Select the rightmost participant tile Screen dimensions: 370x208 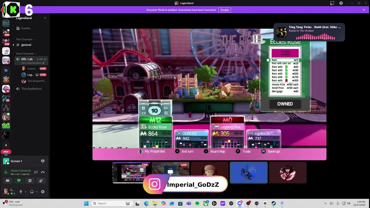pyautogui.click(x=288, y=172)
